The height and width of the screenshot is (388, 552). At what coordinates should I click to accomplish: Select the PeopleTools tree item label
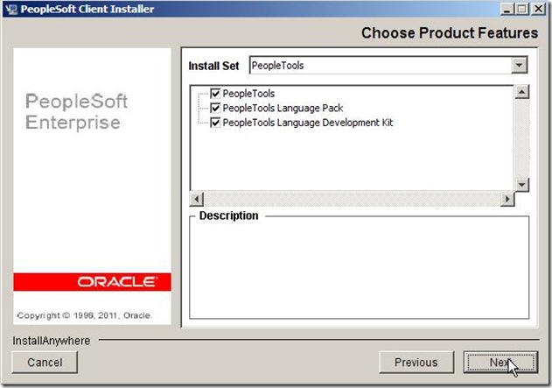pos(249,94)
